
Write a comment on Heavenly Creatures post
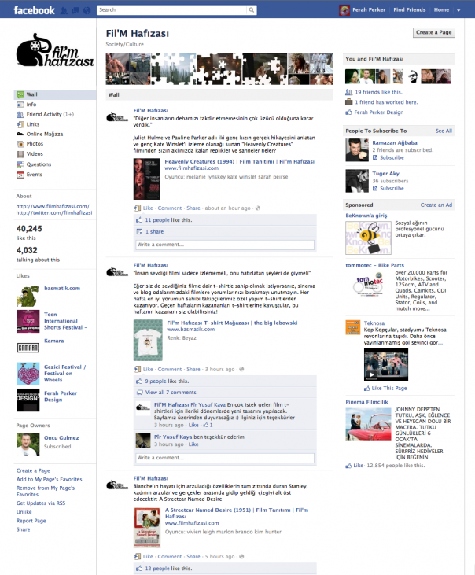(x=225, y=245)
